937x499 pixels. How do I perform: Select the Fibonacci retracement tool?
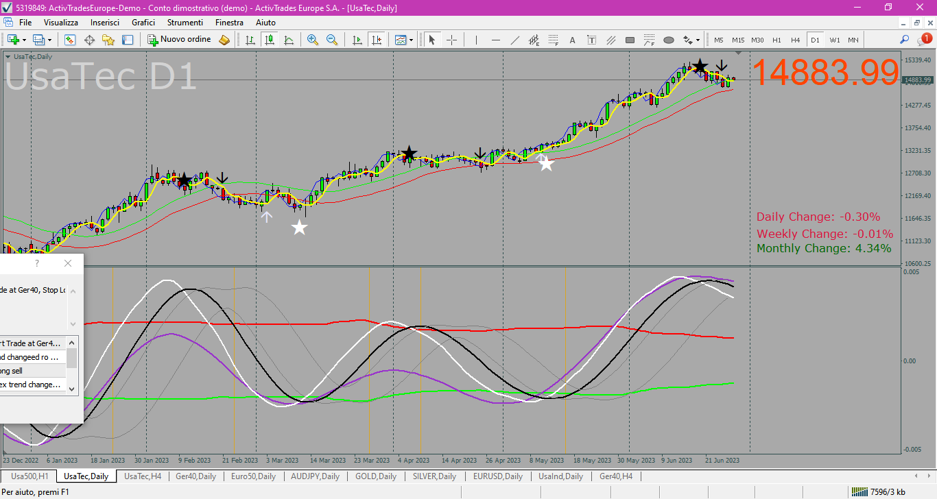(x=553, y=40)
